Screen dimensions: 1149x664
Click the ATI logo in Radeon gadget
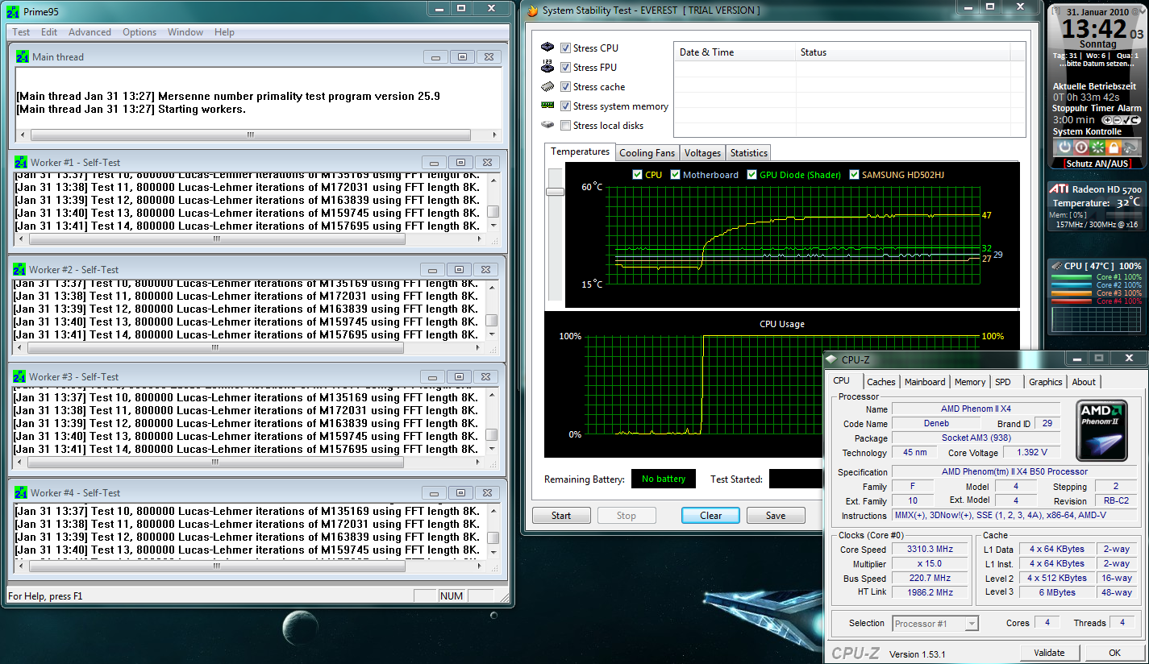(x=1059, y=189)
